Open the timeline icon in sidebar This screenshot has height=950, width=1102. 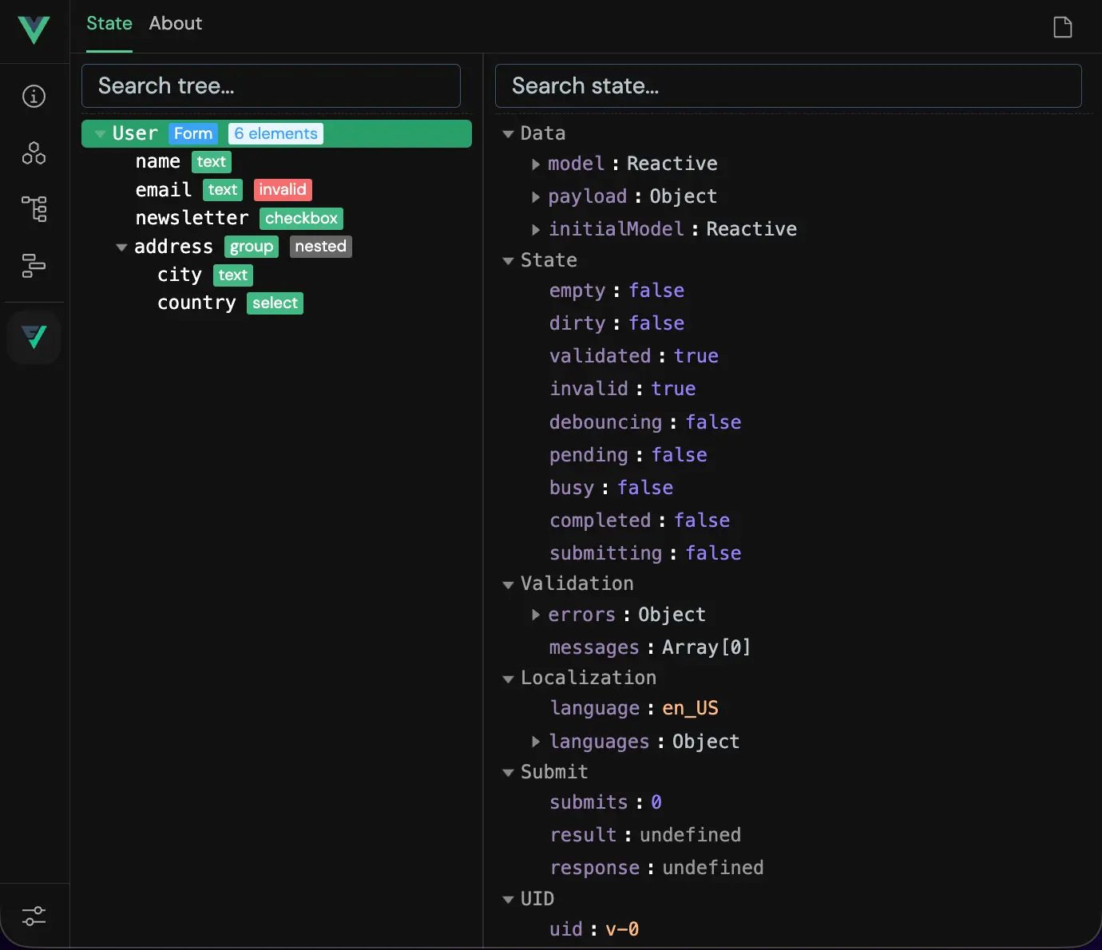[x=34, y=265]
